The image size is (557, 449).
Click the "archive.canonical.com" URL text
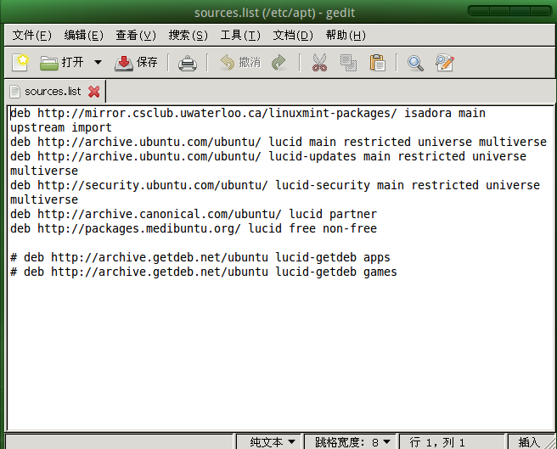[x=156, y=214]
